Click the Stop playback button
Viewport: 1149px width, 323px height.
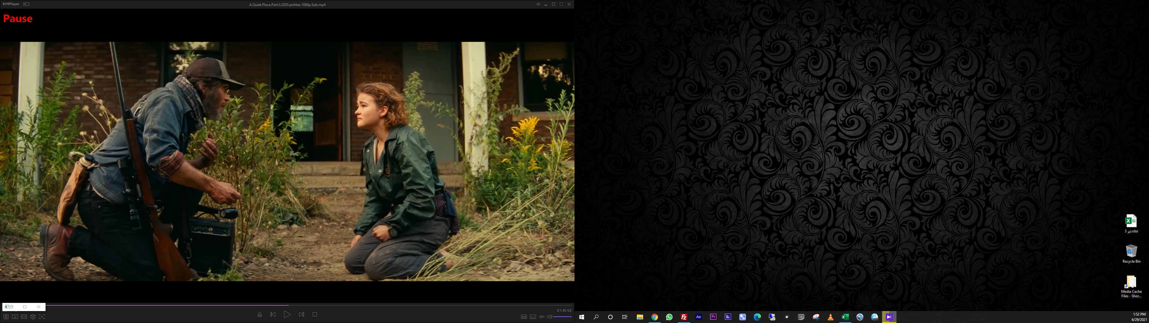(314, 315)
